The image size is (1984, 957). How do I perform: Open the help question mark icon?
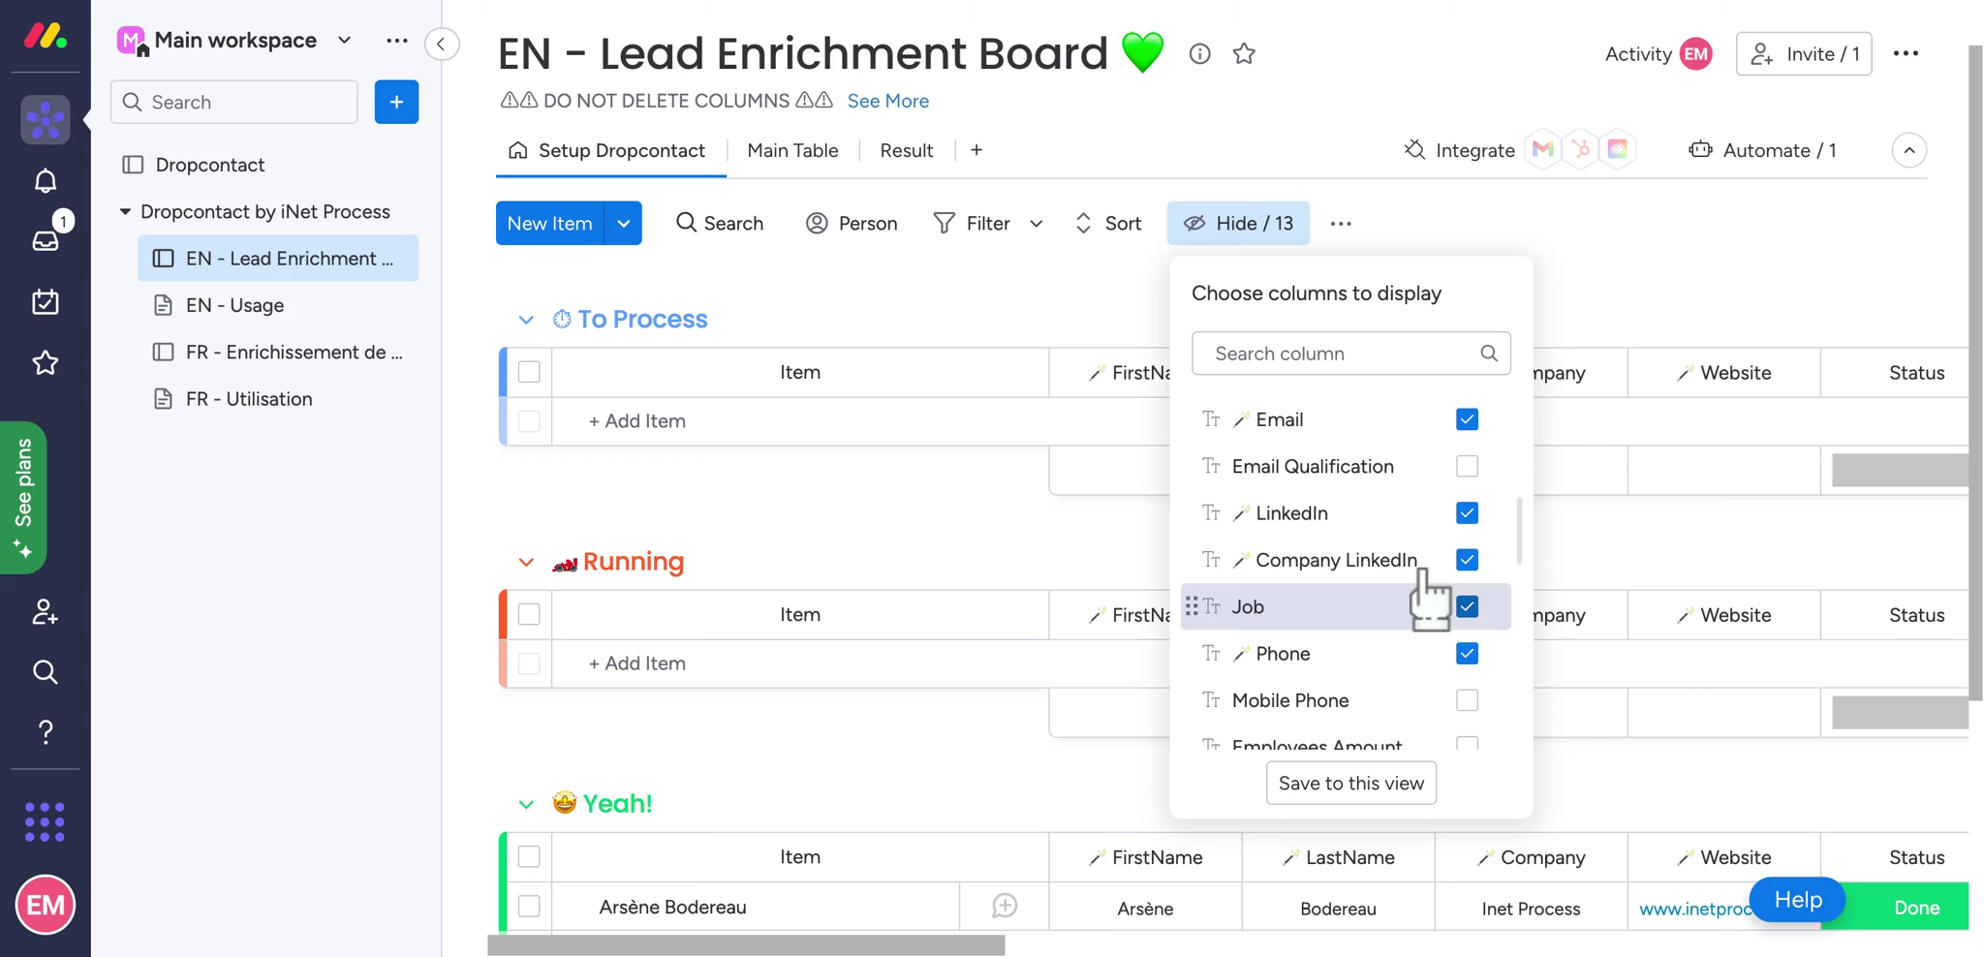[x=45, y=731]
